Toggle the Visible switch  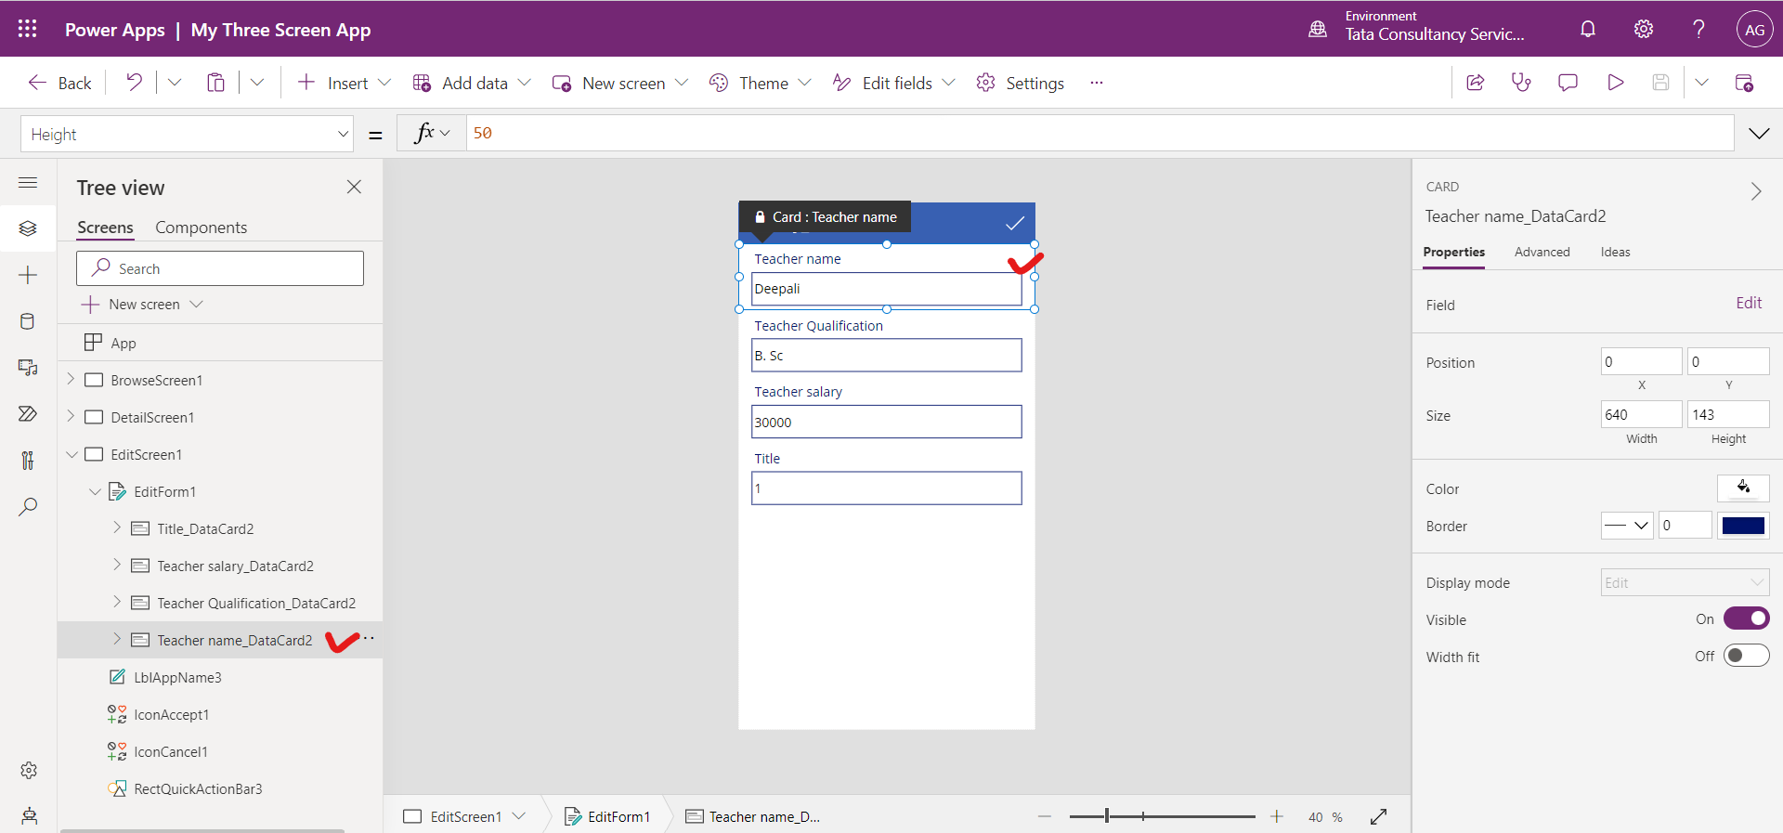tap(1746, 618)
